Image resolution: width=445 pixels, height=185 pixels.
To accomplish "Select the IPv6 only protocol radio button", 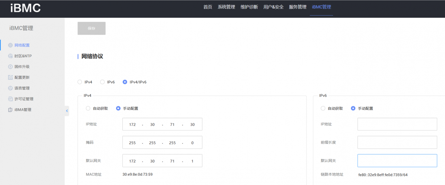I will pos(102,82).
